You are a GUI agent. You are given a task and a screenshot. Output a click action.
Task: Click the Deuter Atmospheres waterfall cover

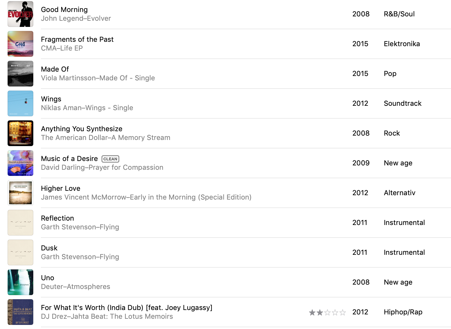[x=20, y=282]
